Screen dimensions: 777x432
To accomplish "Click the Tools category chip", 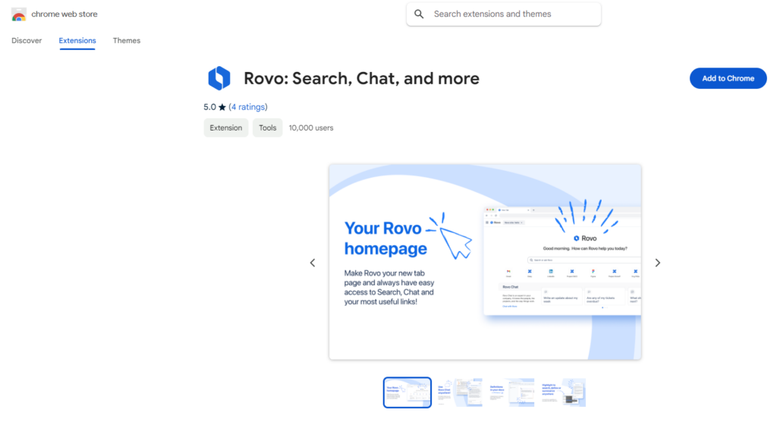I will click(268, 128).
